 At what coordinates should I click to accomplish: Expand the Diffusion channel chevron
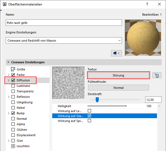pyautogui.click(x=8, y=80)
